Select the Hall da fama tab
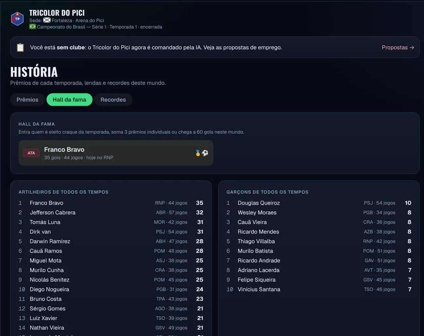The height and width of the screenshot is (336, 424). [x=69, y=99]
